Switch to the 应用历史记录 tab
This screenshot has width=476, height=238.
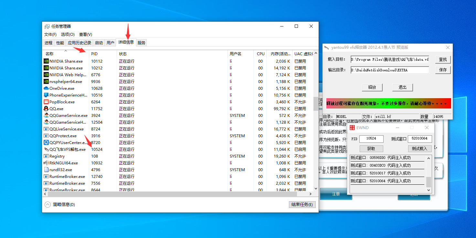(79, 43)
